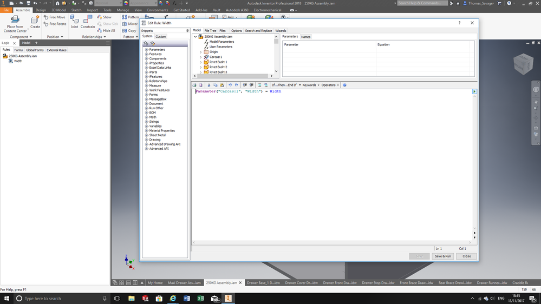The image size is (541, 304).
Task: Open Excel from Windows taskbar
Action: coord(200,299)
